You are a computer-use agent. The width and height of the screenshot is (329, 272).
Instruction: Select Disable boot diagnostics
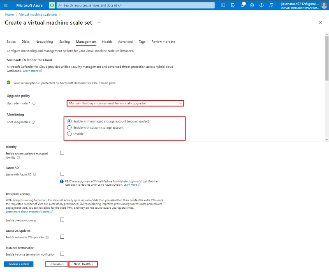coord(69,134)
